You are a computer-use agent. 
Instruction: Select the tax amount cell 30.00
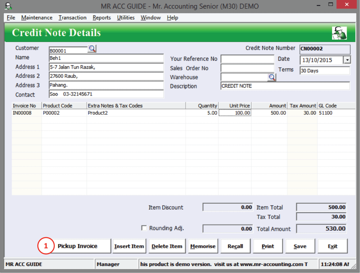click(x=302, y=113)
